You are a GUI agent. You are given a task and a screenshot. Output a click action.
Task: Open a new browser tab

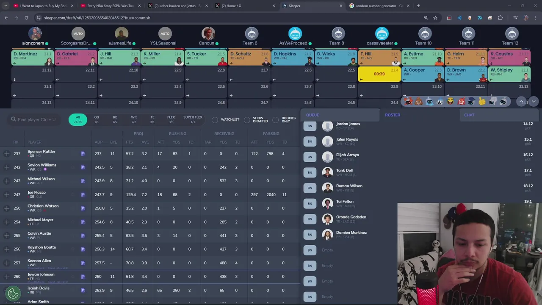[418, 6]
